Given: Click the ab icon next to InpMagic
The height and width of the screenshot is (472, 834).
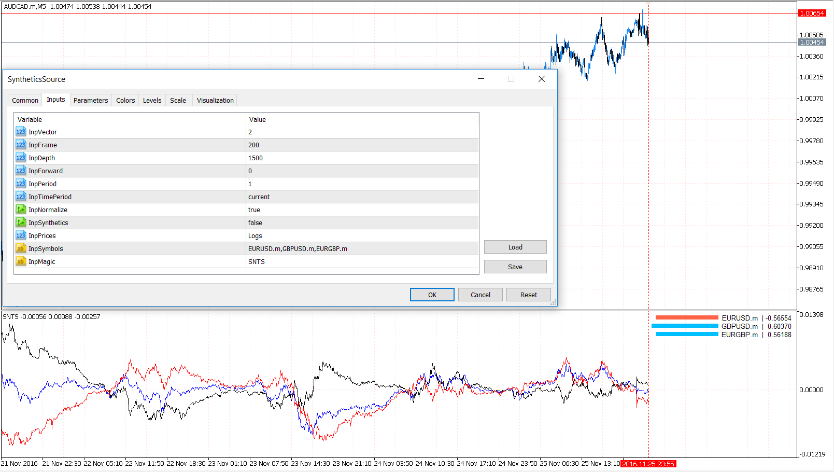Looking at the screenshot, I should click(21, 261).
